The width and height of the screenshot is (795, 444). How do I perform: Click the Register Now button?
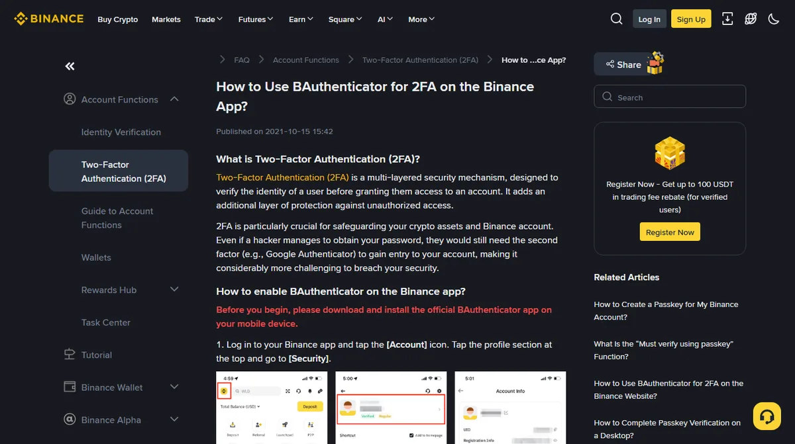pos(670,232)
